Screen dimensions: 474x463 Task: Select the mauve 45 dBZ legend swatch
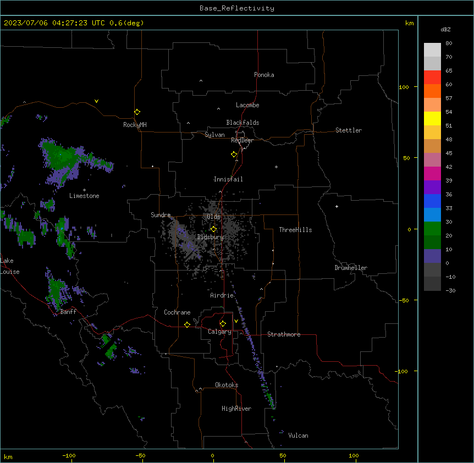432,159
